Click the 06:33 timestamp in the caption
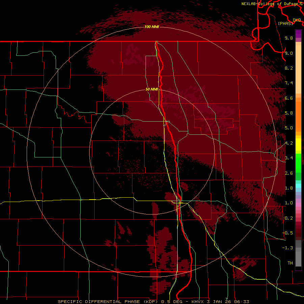The image size is (304, 304). point(242,302)
